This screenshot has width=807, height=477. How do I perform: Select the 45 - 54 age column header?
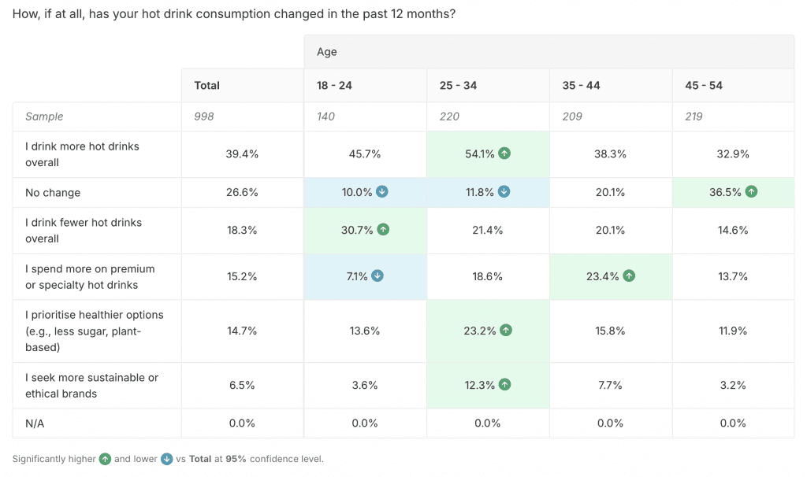pos(704,85)
